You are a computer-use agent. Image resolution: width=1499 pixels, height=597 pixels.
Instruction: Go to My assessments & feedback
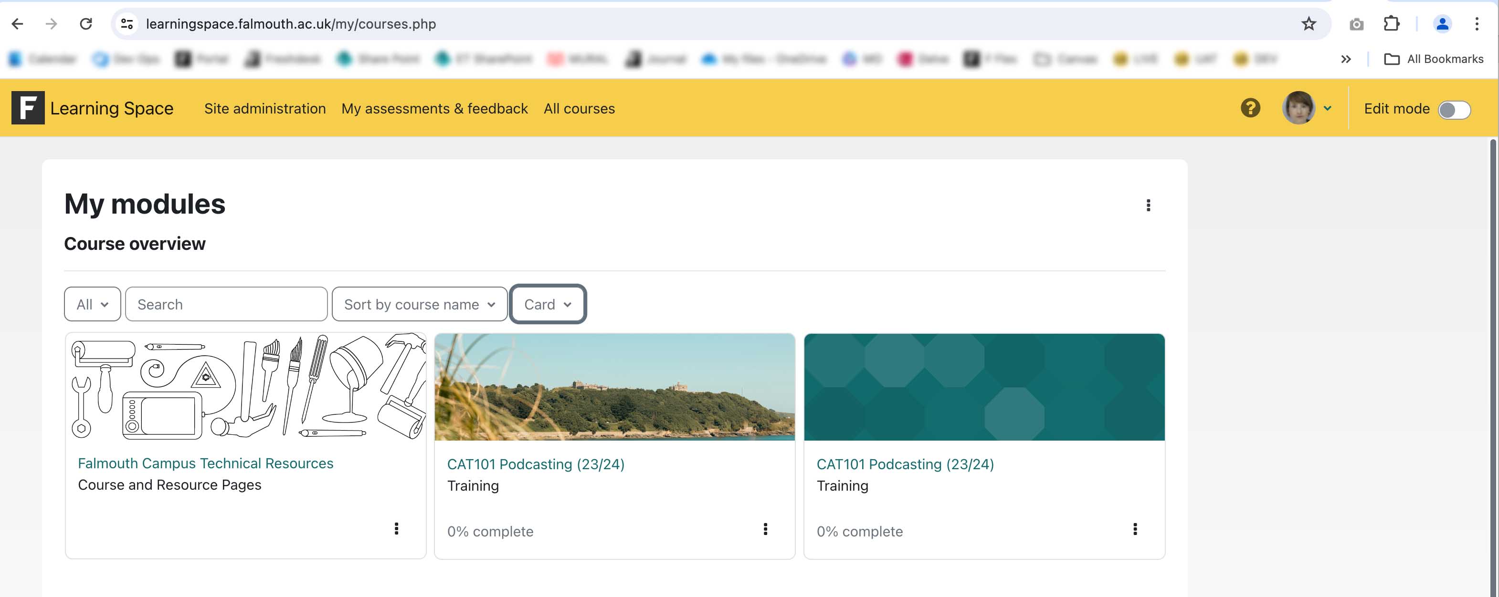(434, 109)
